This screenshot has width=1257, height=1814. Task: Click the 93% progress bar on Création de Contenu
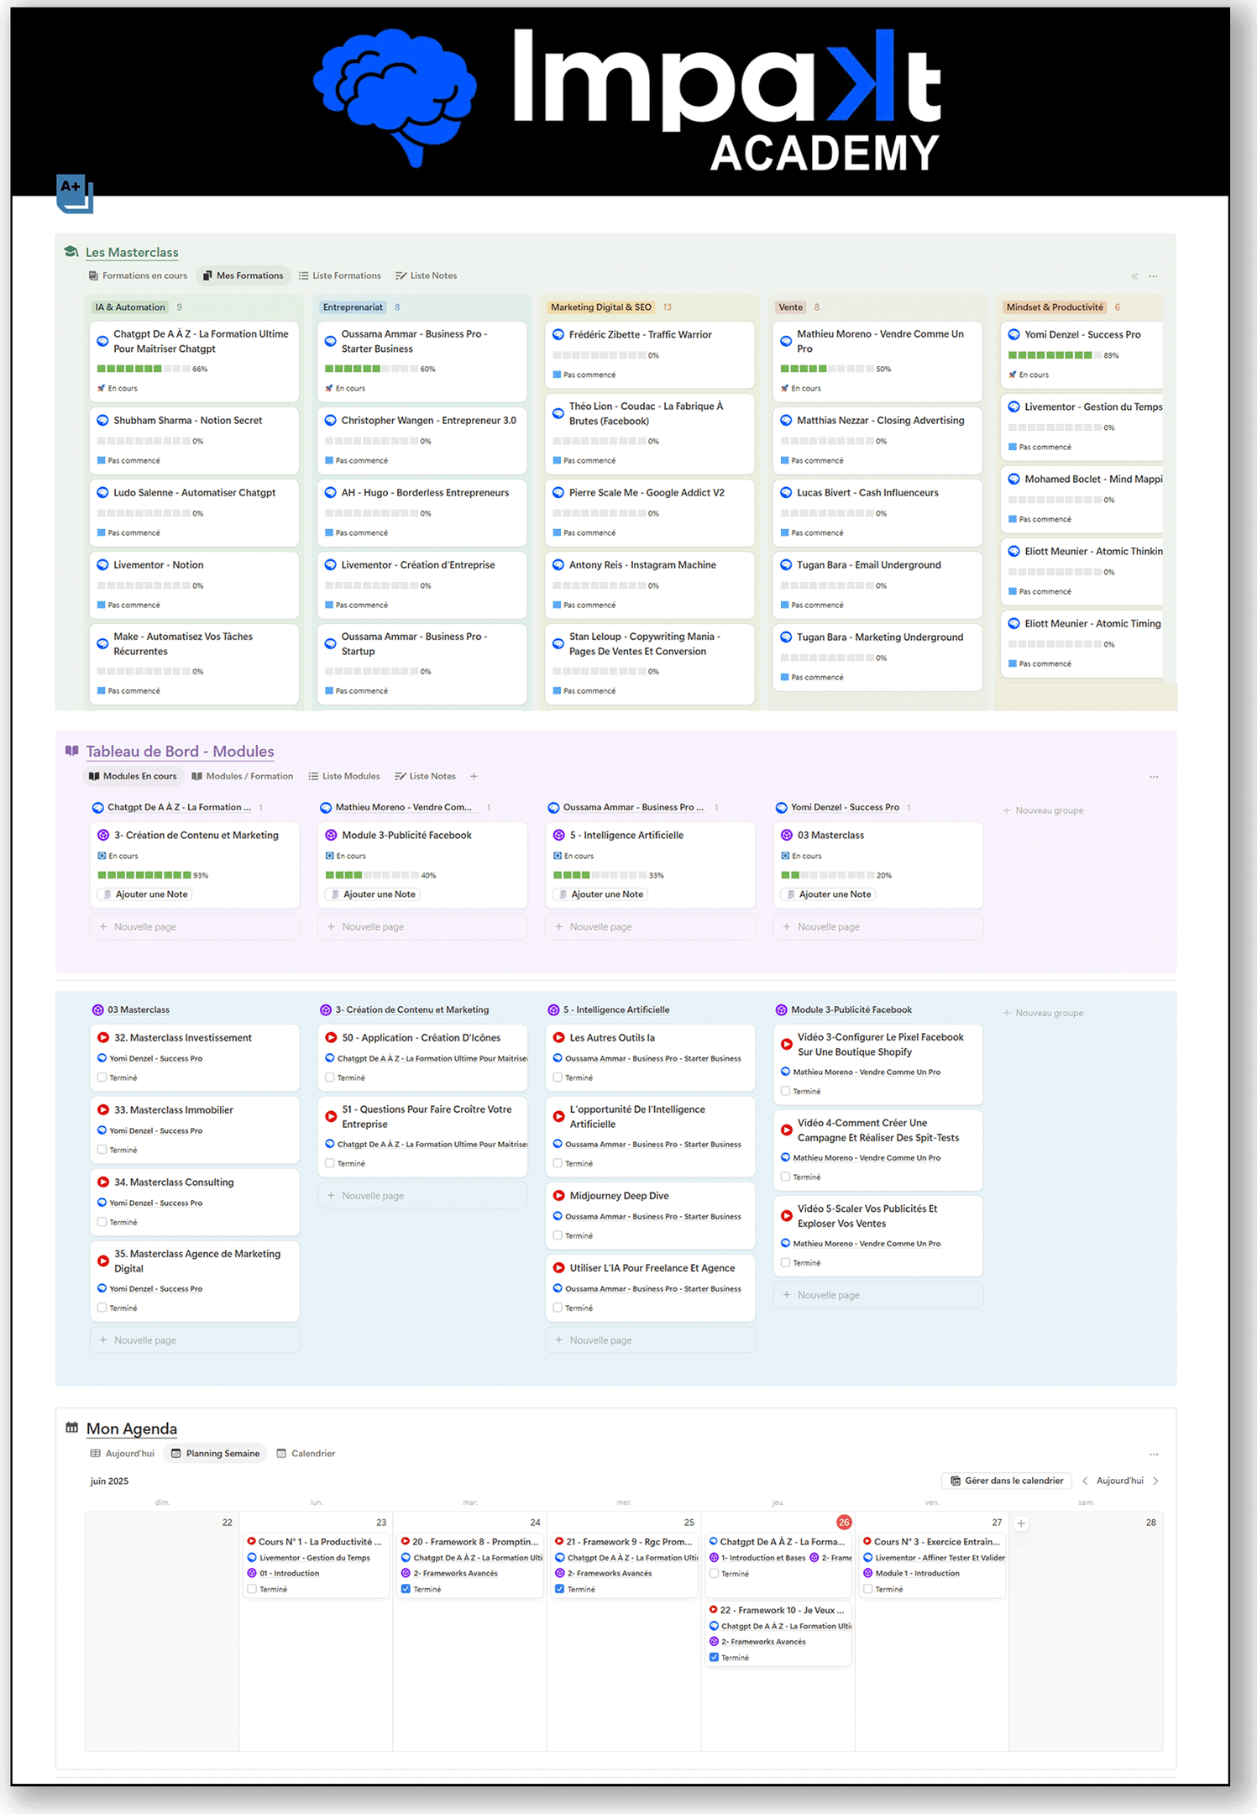(144, 875)
